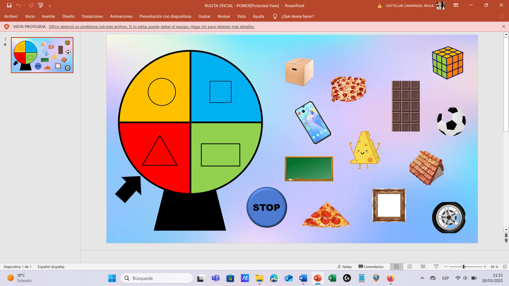Image resolution: width=509 pixels, height=286 pixels.
Task: Click the Protected View warning message link
Action: 151,27
